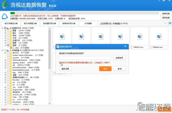Expand the AliWorkbenchData tree node
This screenshot has width=172, height=113.
(x=5, y=68)
